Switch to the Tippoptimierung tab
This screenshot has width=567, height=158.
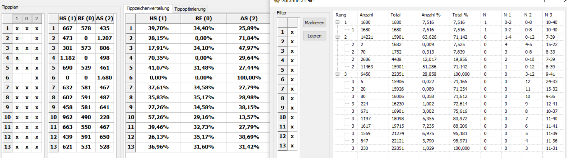click(x=190, y=9)
